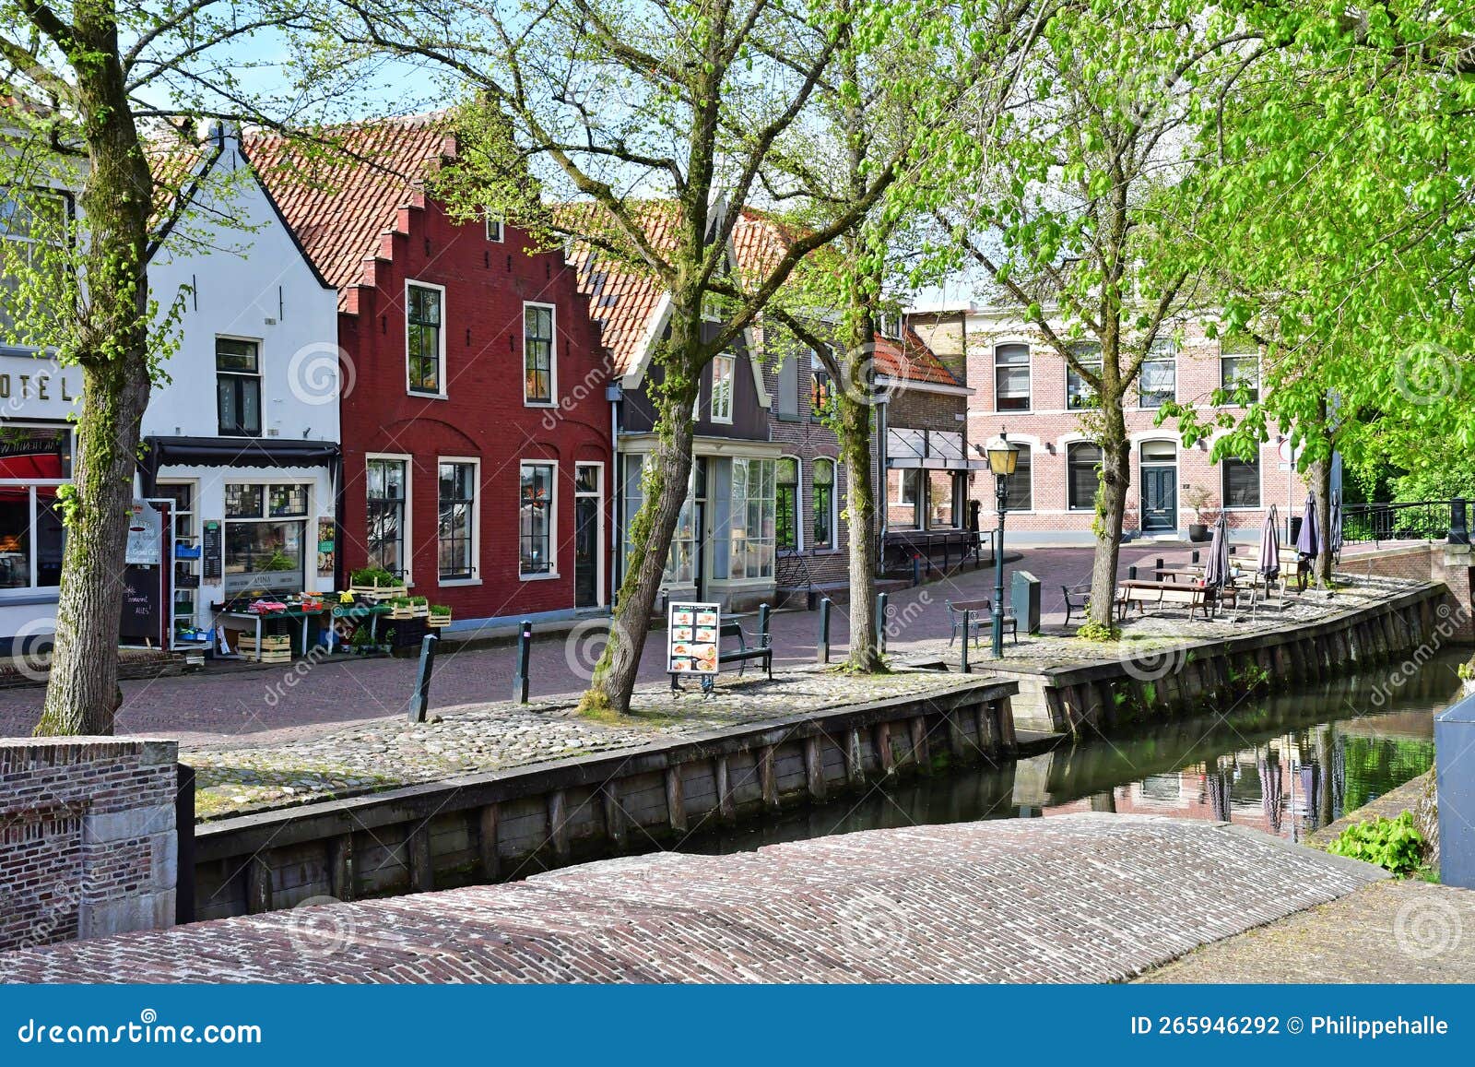Image resolution: width=1475 pixels, height=1067 pixels.
Task: Expand the shop awning above the produce stand
Action: click(244, 454)
